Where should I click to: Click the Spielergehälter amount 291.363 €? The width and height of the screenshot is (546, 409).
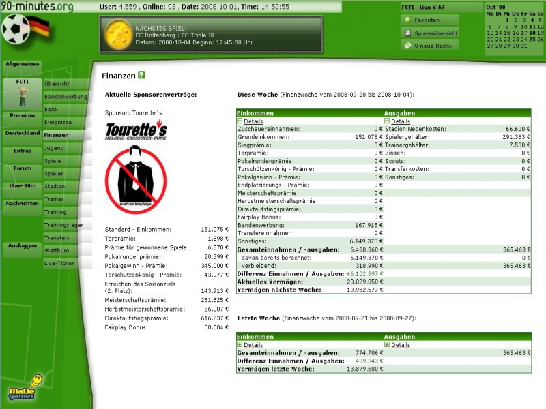516,137
